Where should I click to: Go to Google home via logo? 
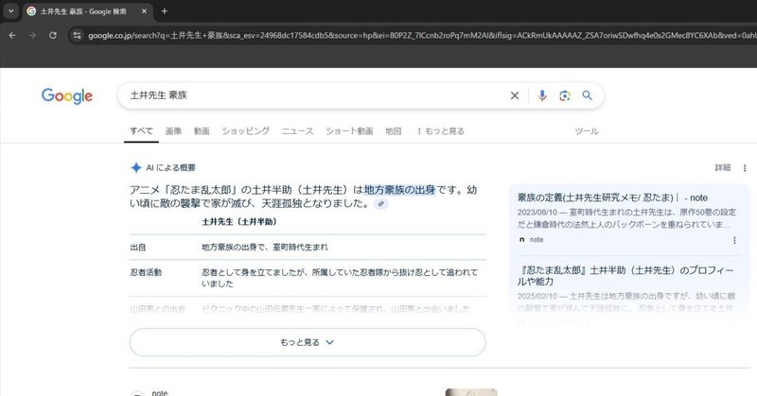click(66, 96)
